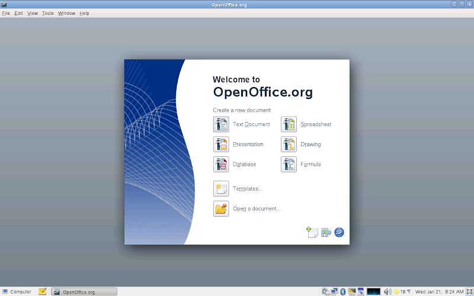Open the yellow sticky notes applet
Image resolution: width=474 pixels, height=296 pixels.
pyautogui.click(x=43, y=291)
